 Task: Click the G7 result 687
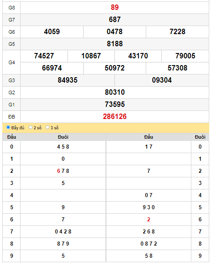tap(114, 20)
